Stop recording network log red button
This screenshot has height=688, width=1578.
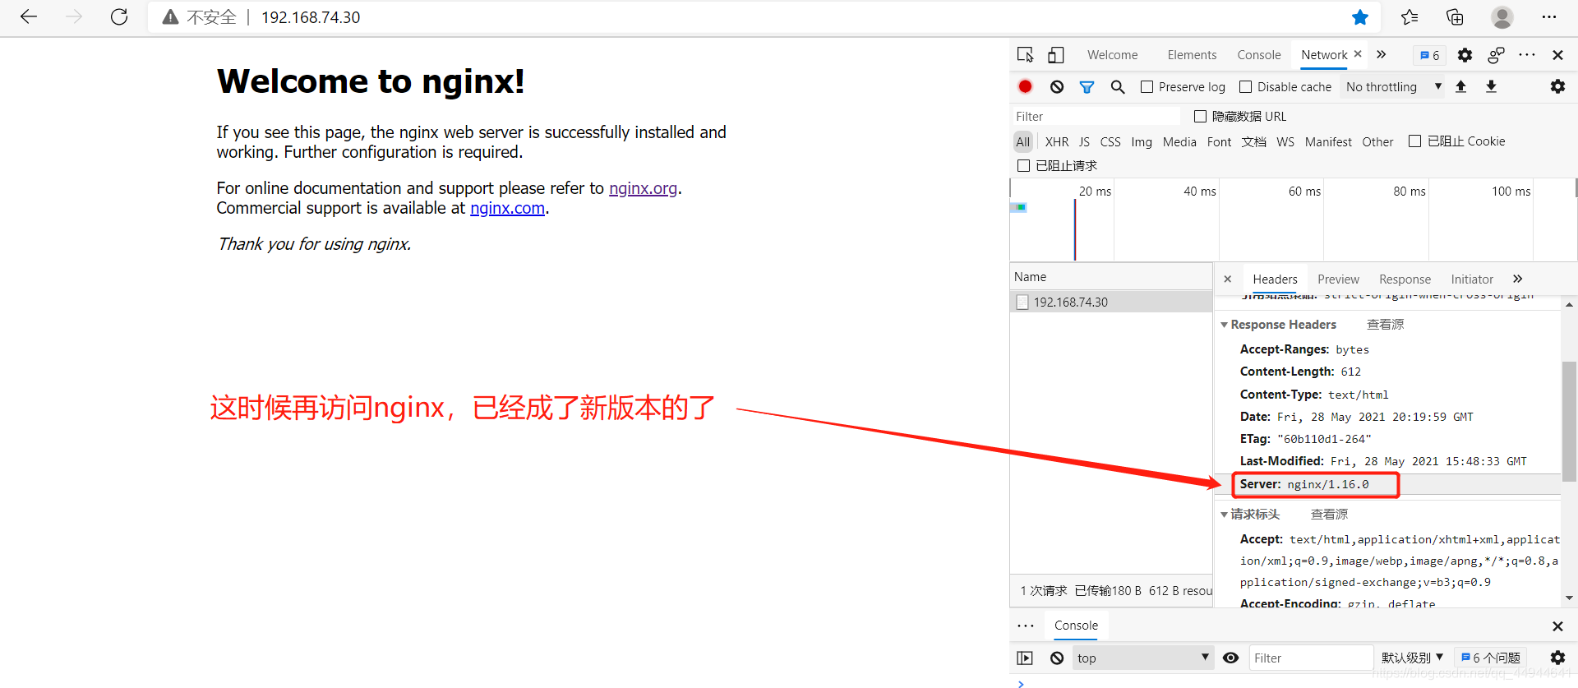[x=1025, y=86]
